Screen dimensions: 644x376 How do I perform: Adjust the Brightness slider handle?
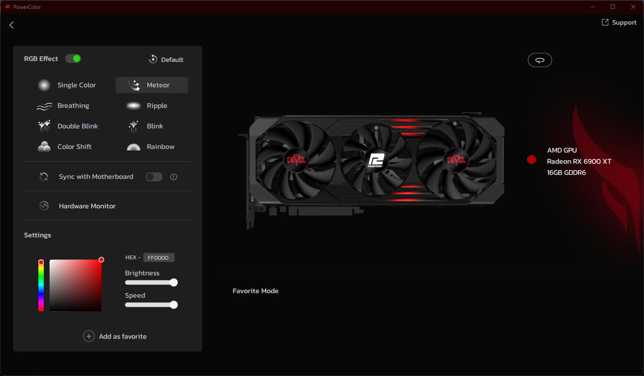tap(174, 282)
